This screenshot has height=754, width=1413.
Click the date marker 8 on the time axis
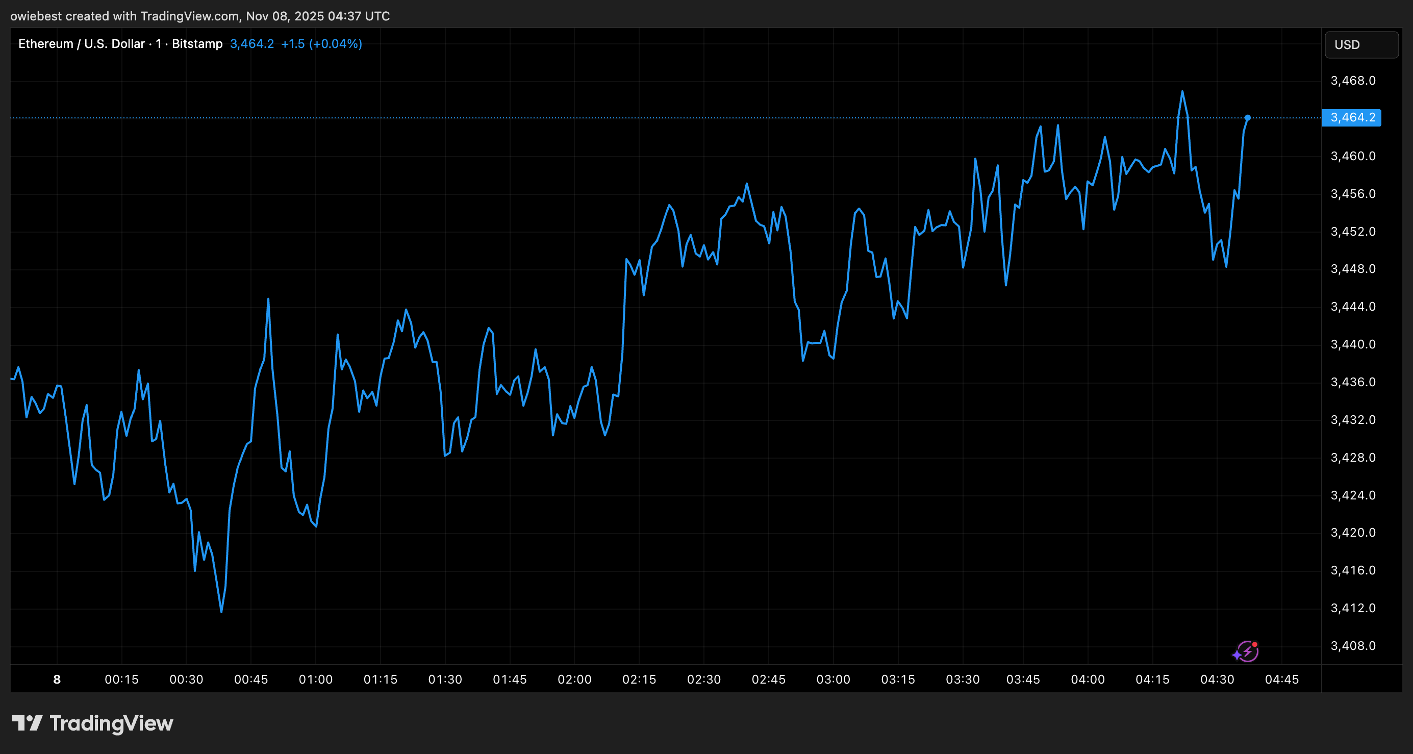(x=57, y=680)
